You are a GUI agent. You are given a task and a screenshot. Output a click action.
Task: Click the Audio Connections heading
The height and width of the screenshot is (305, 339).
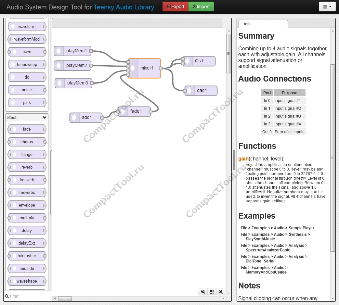click(x=275, y=79)
